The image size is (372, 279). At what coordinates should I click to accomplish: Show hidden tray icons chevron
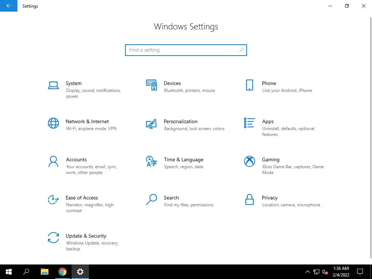(307, 272)
